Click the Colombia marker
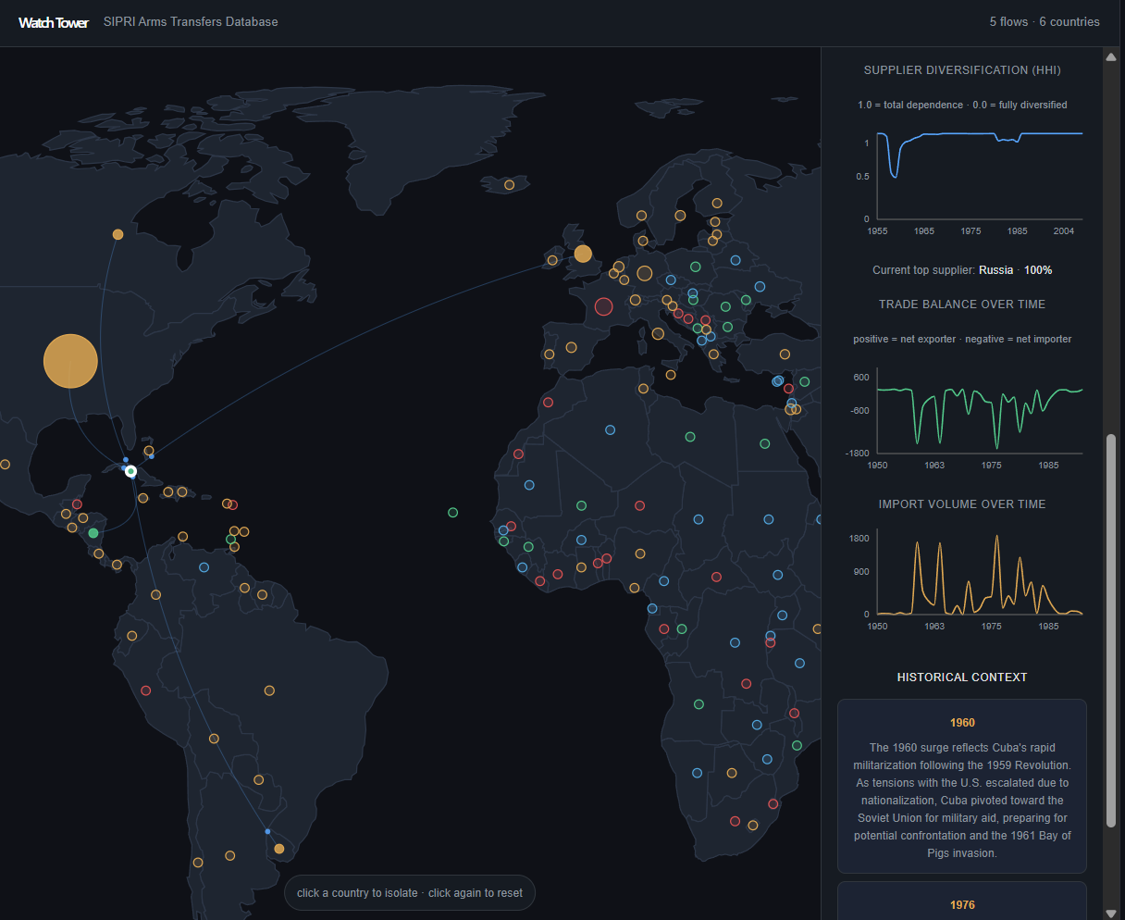The height and width of the screenshot is (920, 1125). tap(155, 595)
